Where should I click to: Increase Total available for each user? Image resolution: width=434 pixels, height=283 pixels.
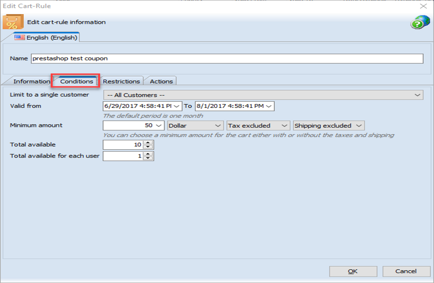(148, 154)
